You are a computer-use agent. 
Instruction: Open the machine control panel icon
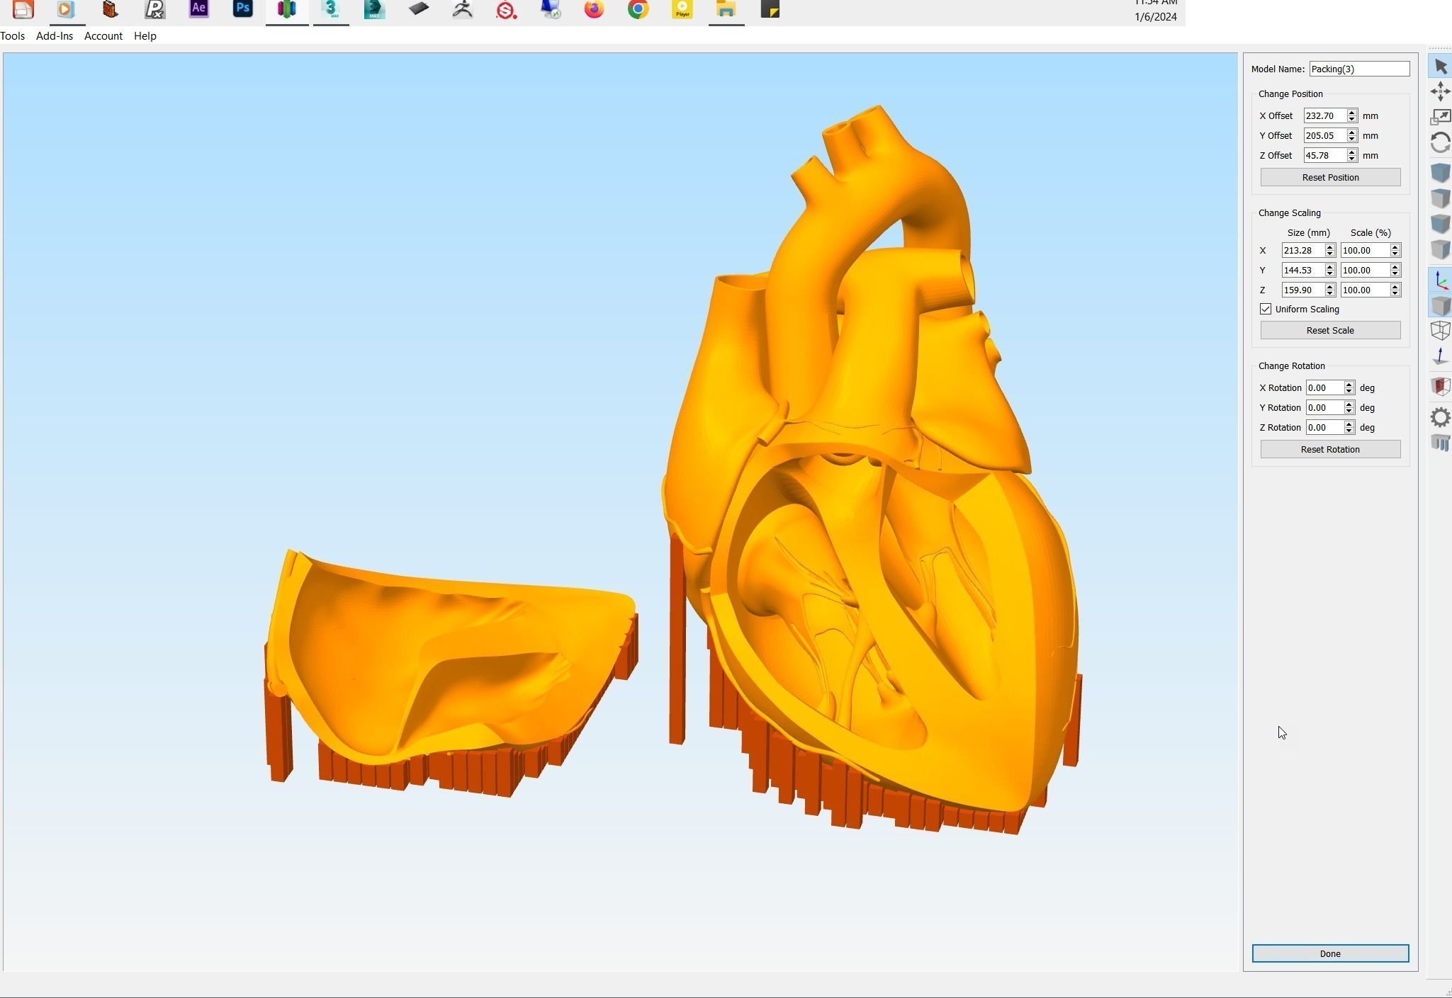[1440, 443]
